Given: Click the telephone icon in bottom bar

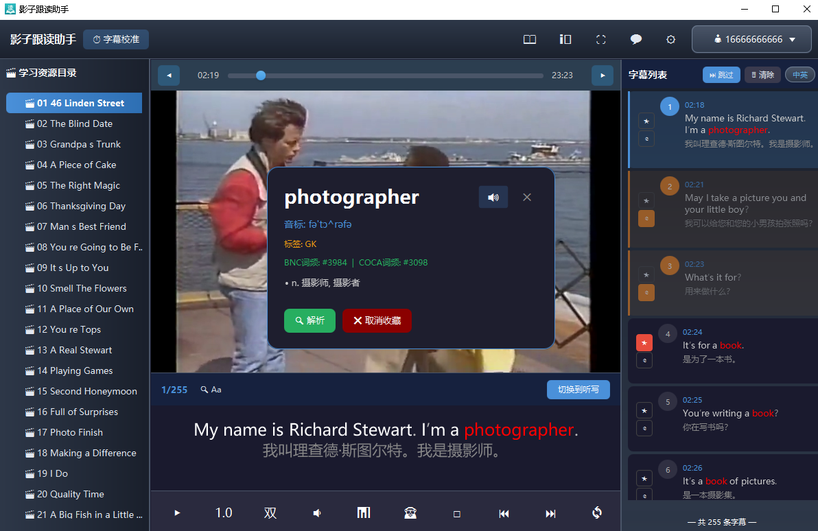Looking at the screenshot, I should click(410, 512).
